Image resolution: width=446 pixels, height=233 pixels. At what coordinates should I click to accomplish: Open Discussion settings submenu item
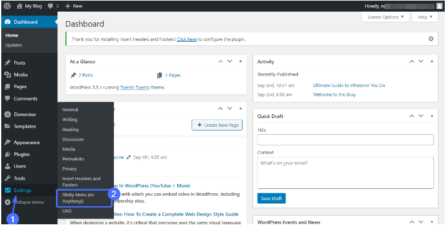pos(73,140)
